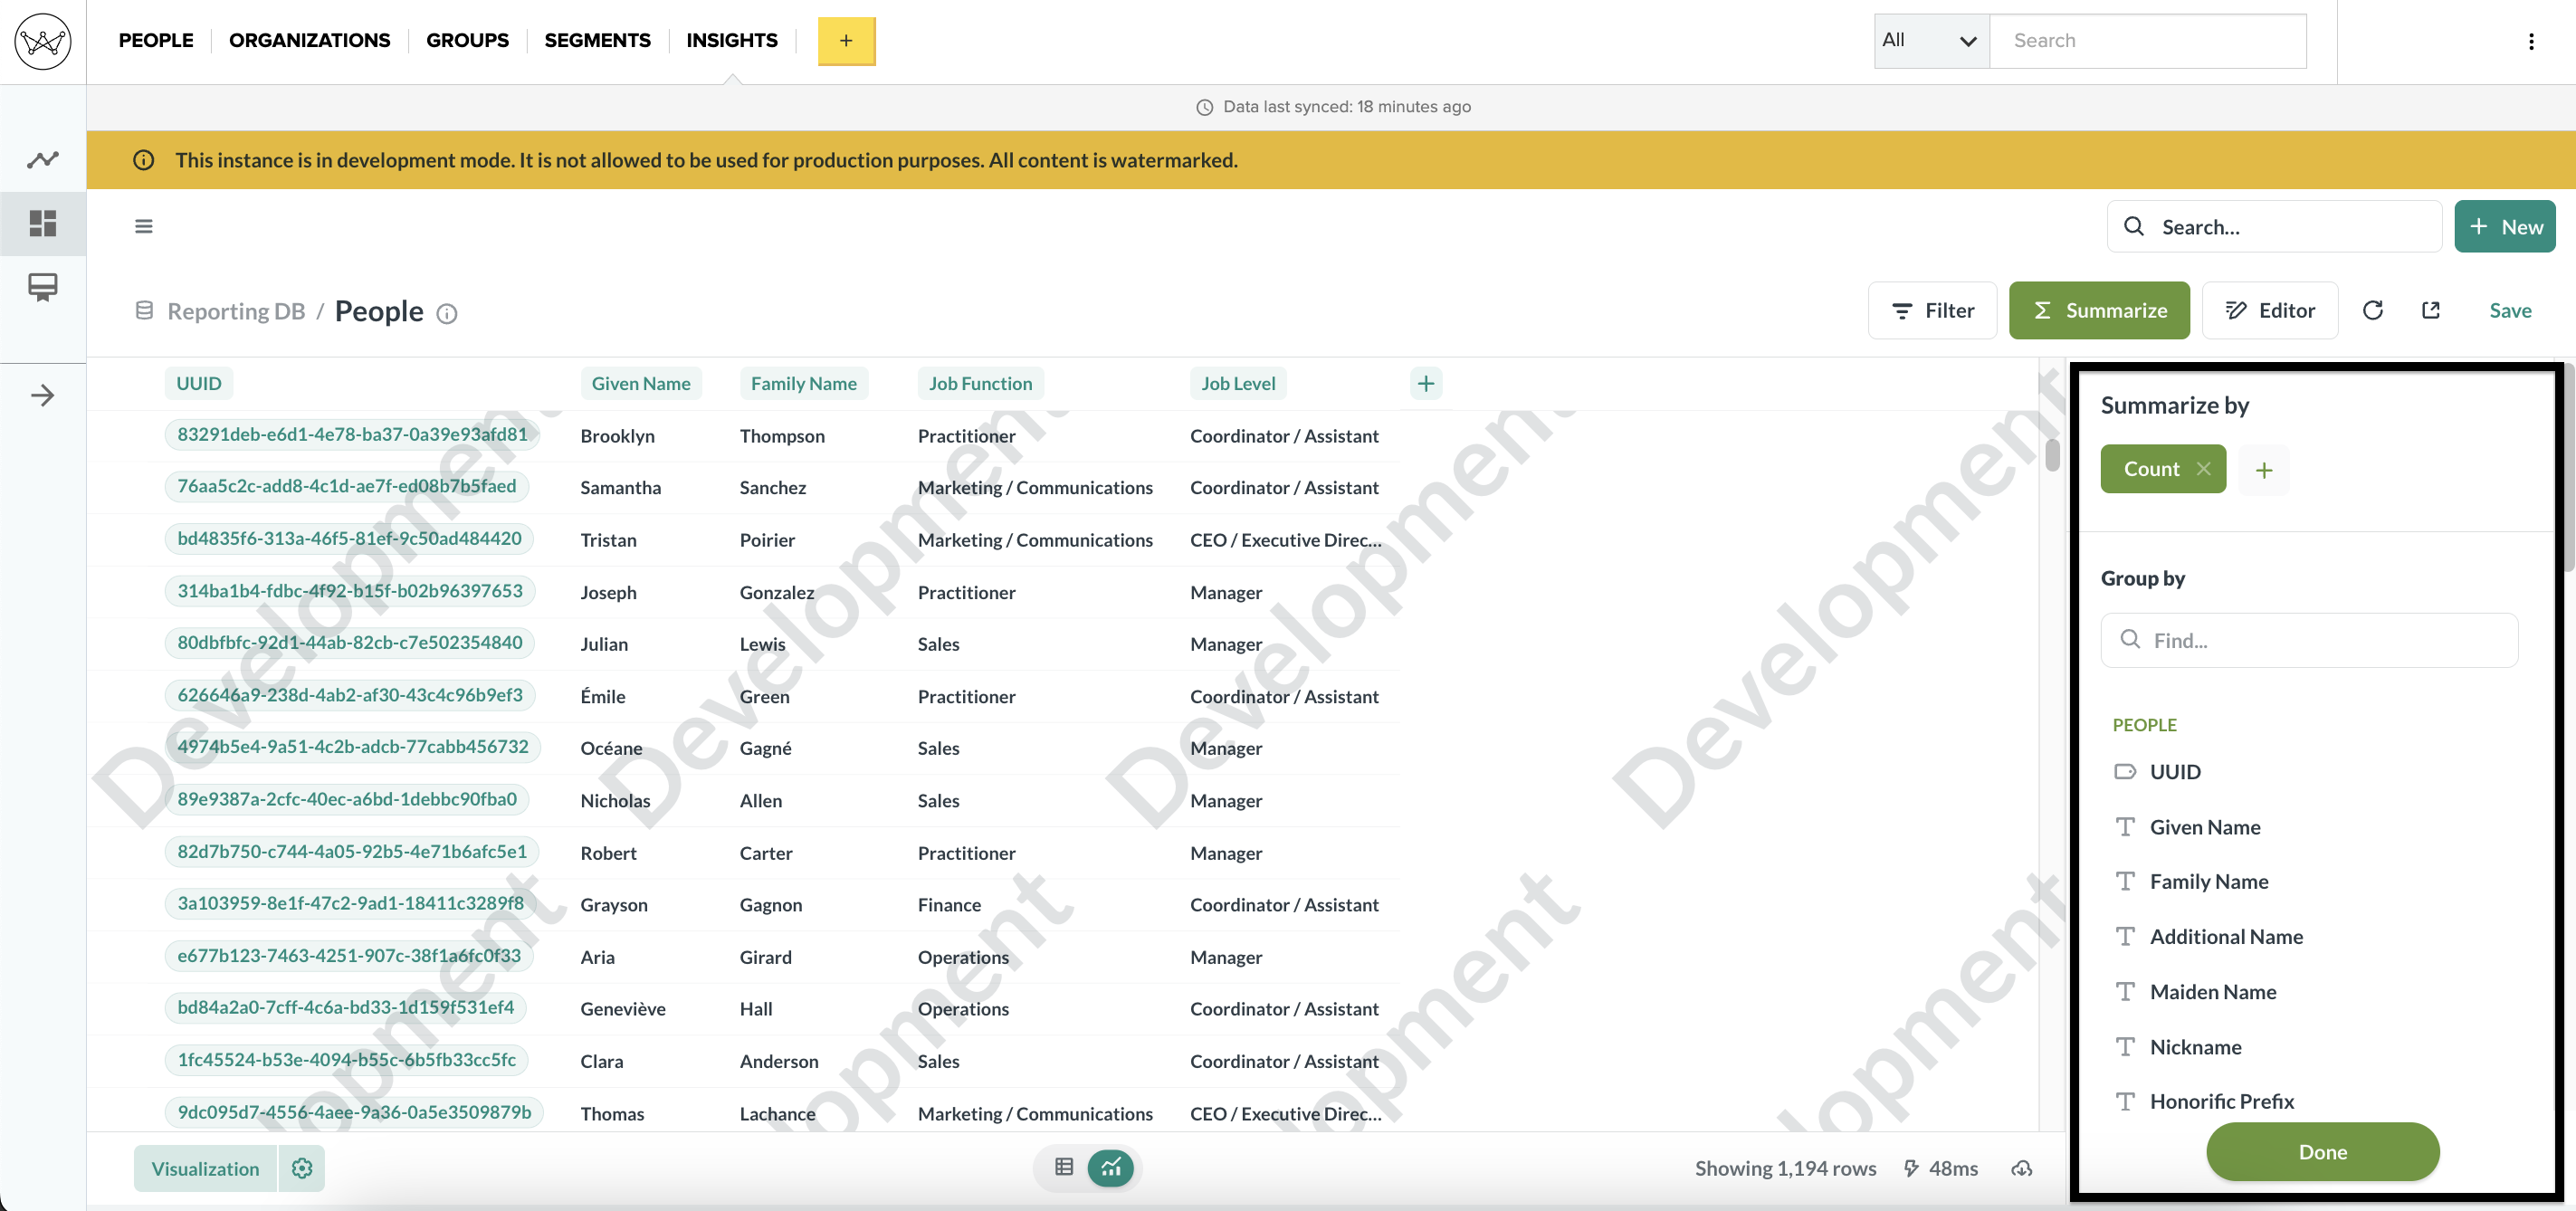Image resolution: width=2576 pixels, height=1211 pixels.
Task: Toggle the hamburger navigation menu
Action: pyautogui.click(x=144, y=226)
